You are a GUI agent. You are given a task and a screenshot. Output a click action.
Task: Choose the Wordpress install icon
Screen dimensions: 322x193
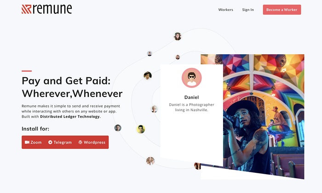point(80,142)
